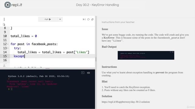
Task: Run the code with run button
Action: 48,19
